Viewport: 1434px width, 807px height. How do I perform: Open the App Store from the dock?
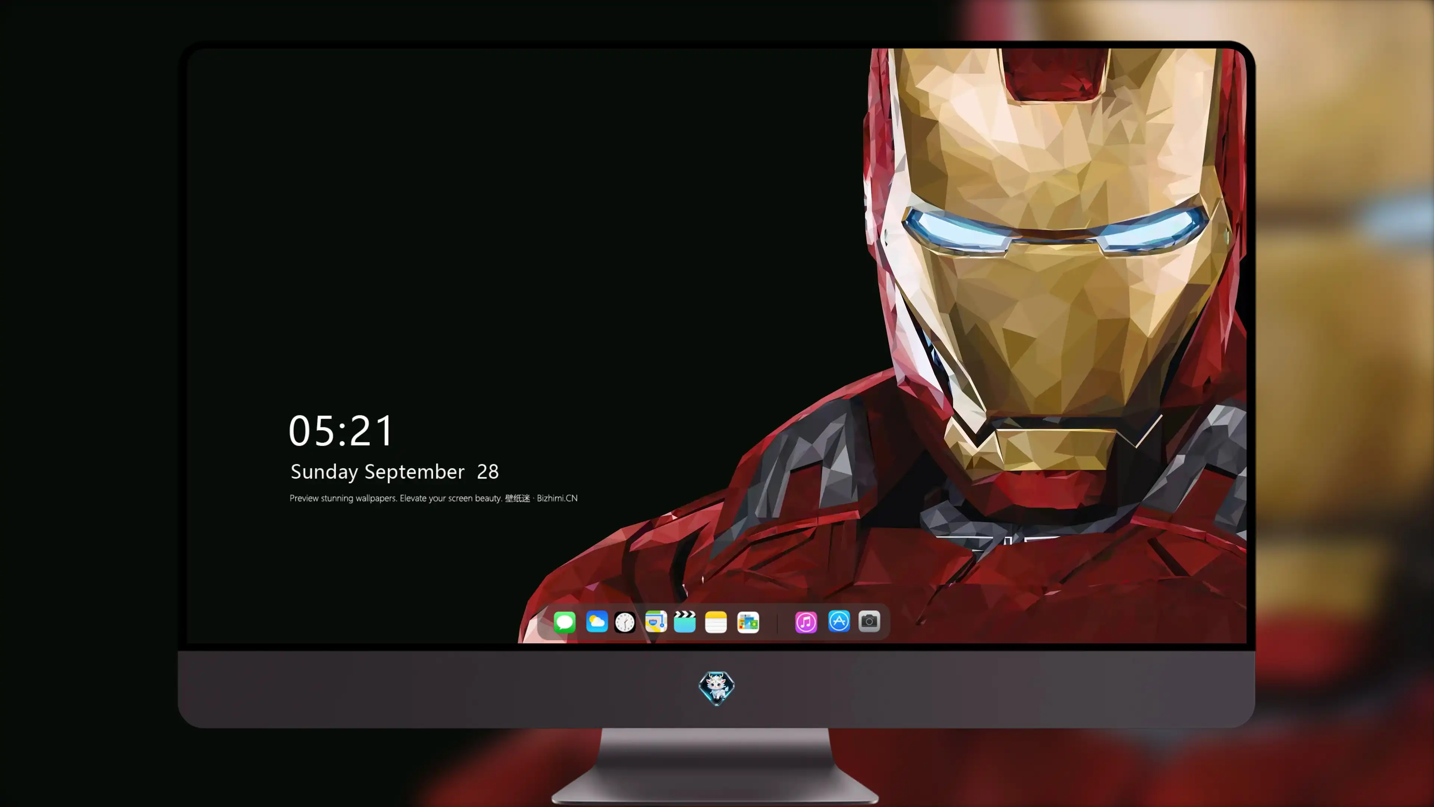839,621
